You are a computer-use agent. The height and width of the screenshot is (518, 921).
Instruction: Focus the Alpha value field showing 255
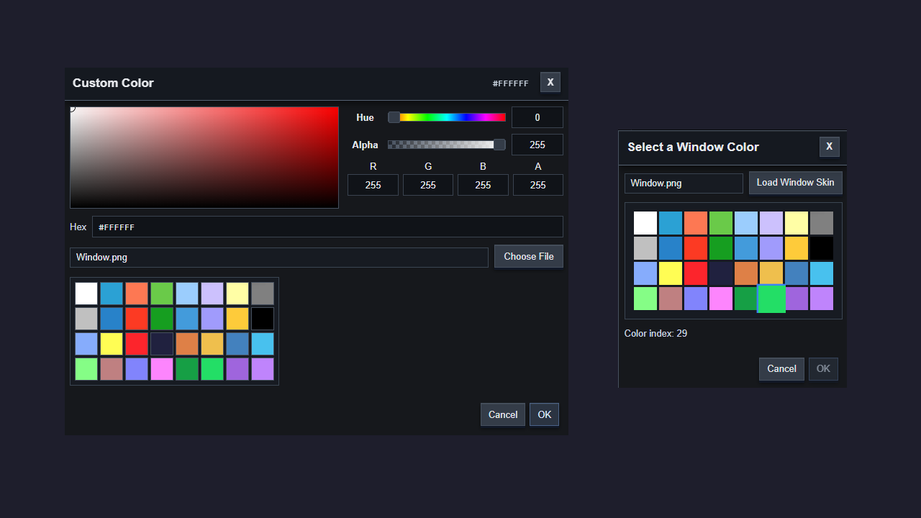(537, 145)
